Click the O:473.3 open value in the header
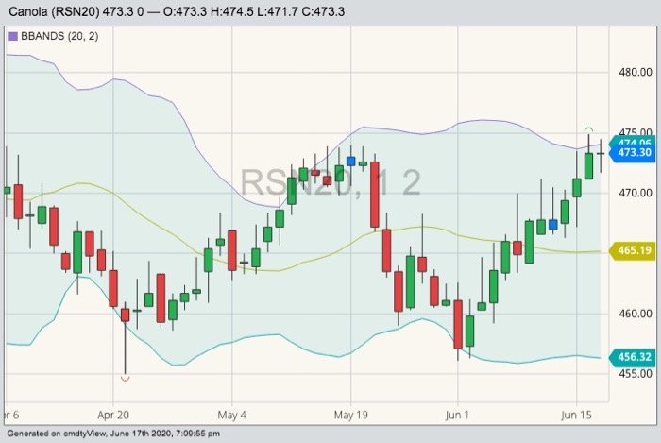The image size is (661, 443). click(185, 11)
